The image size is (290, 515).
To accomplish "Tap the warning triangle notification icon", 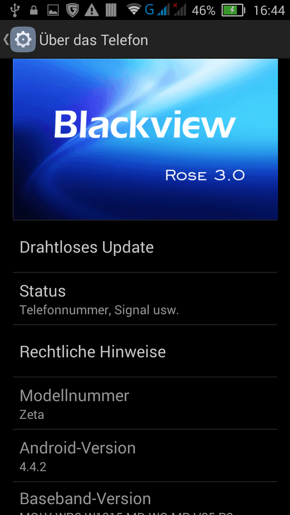I will pos(92,10).
